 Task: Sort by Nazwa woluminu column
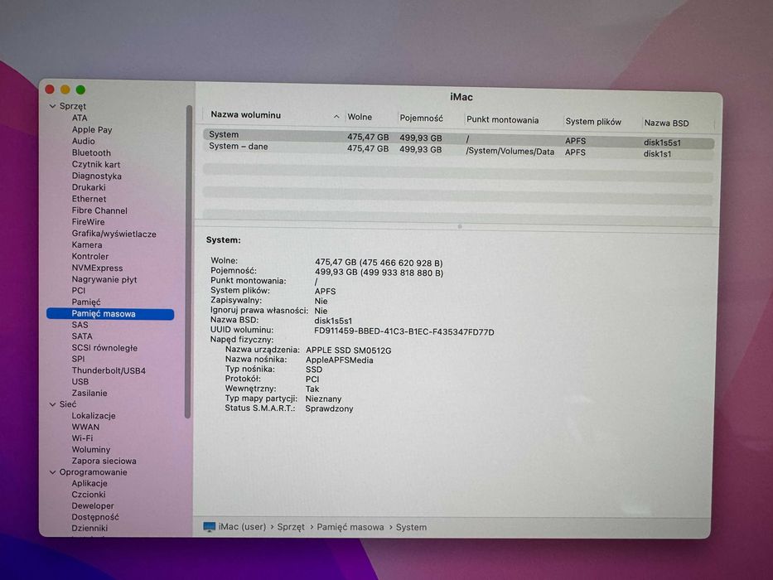[x=245, y=115]
